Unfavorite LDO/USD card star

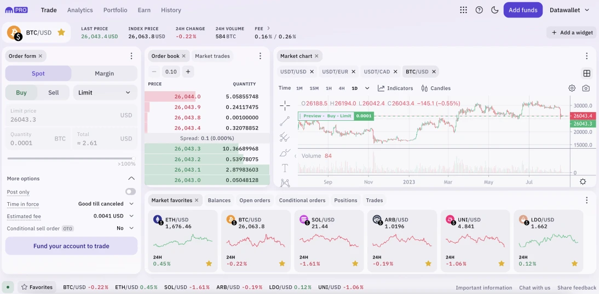[x=574, y=263]
